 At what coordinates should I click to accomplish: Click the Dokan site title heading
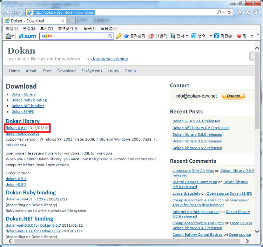(x=21, y=51)
